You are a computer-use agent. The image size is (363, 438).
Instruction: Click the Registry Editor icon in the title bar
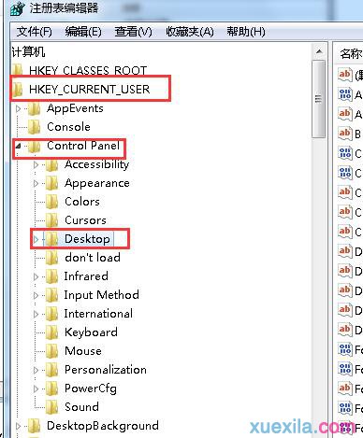[18, 8]
